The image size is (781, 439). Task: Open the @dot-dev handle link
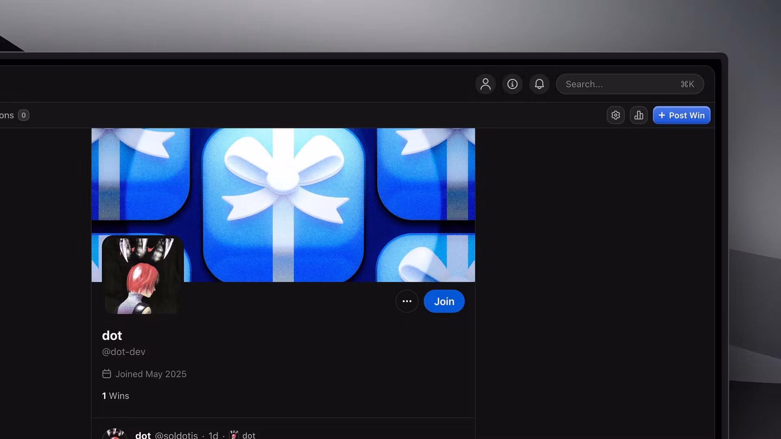click(123, 352)
